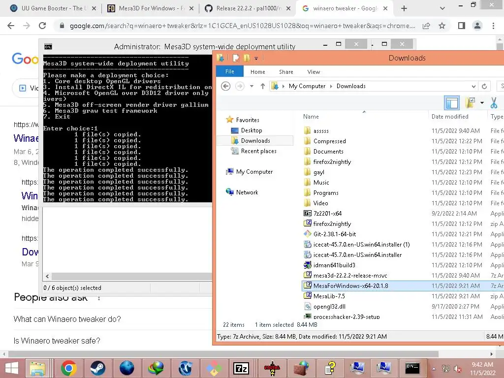This screenshot has height=378, width=504.
Task: Open the Share ribbon tab
Action: tap(286, 72)
